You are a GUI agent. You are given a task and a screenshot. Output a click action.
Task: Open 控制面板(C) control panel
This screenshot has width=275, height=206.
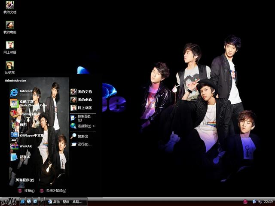pos(80,118)
